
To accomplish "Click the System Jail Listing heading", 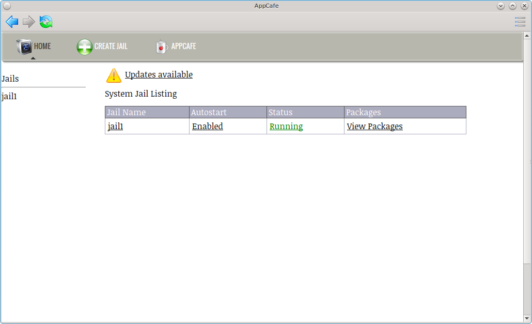I will 141,94.
